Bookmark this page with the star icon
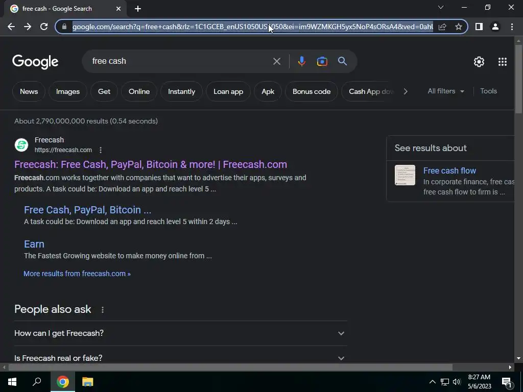 point(459,27)
